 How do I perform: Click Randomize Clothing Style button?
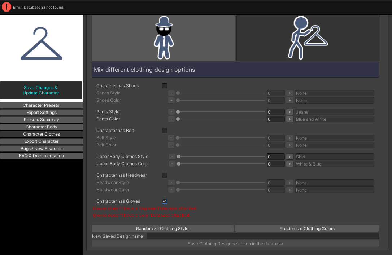point(162,229)
